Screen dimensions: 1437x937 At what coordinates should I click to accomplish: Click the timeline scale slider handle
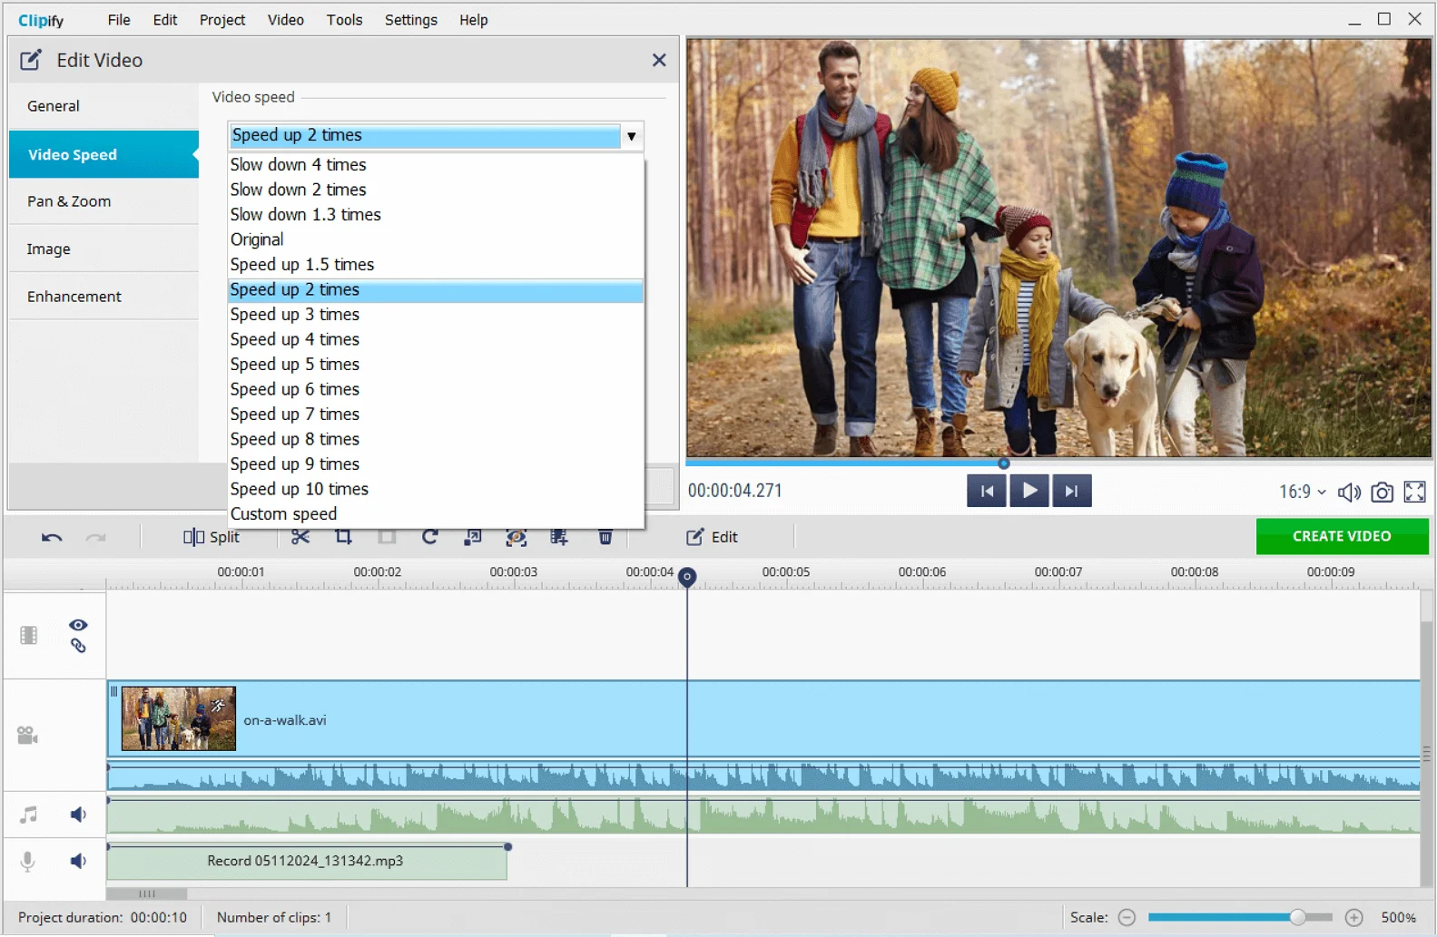[x=1297, y=917]
